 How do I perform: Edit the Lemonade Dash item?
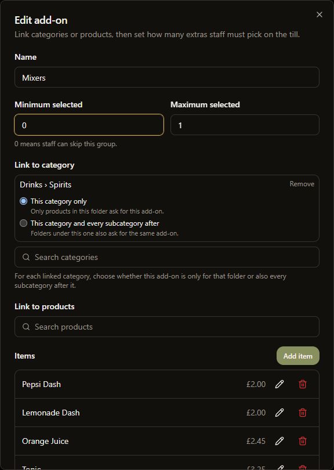(x=279, y=413)
